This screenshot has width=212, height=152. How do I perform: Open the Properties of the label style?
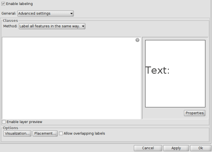pyautogui.click(x=194, y=113)
